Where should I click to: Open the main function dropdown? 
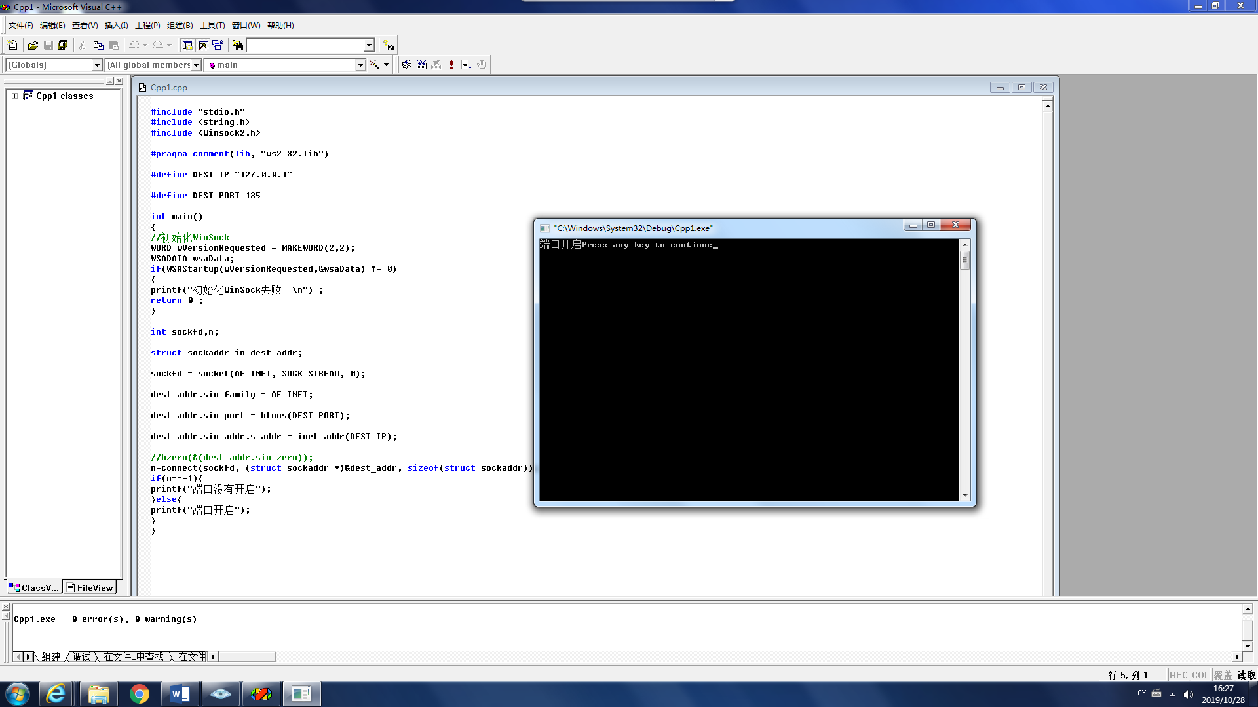tap(360, 65)
